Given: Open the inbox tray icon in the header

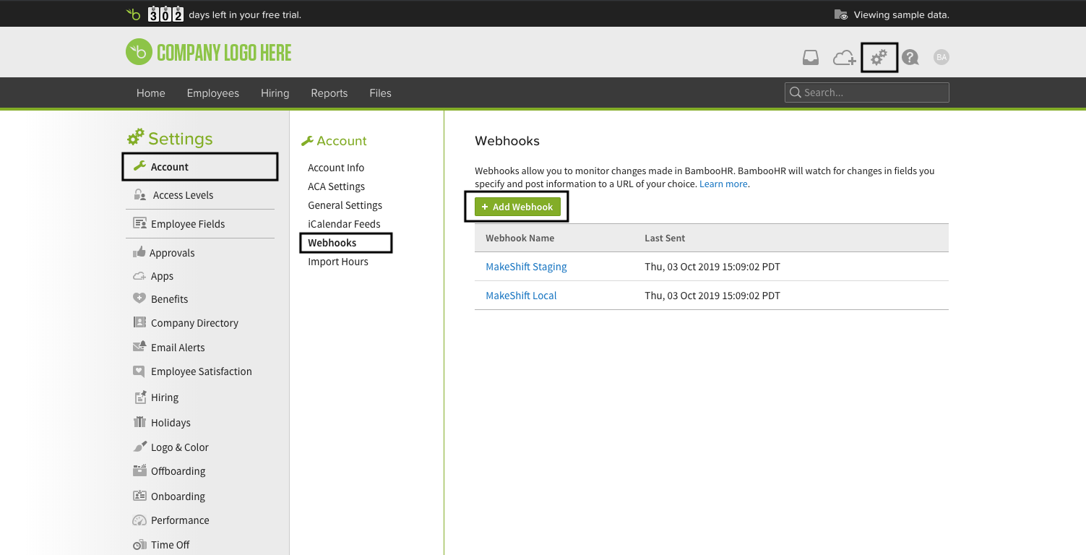Looking at the screenshot, I should tap(811, 57).
